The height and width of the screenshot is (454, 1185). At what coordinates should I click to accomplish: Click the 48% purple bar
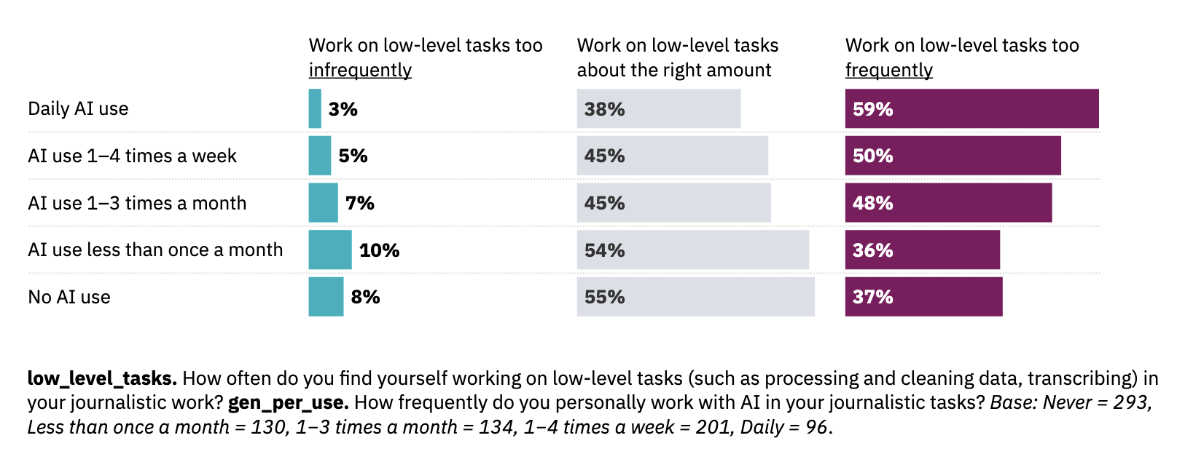(948, 203)
